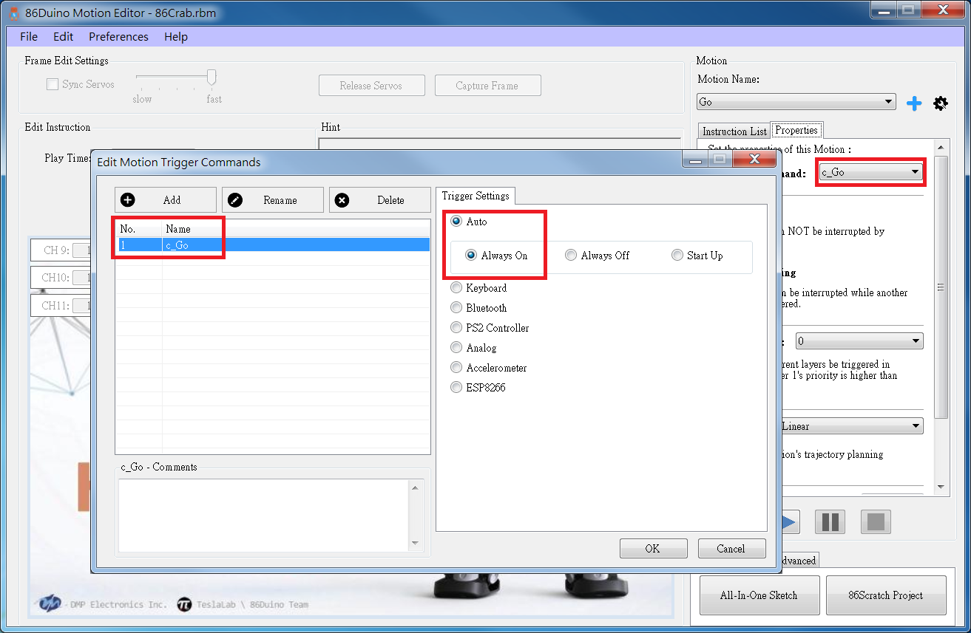The width and height of the screenshot is (971, 633).
Task: Switch to the Properties tab
Action: pyautogui.click(x=796, y=130)
